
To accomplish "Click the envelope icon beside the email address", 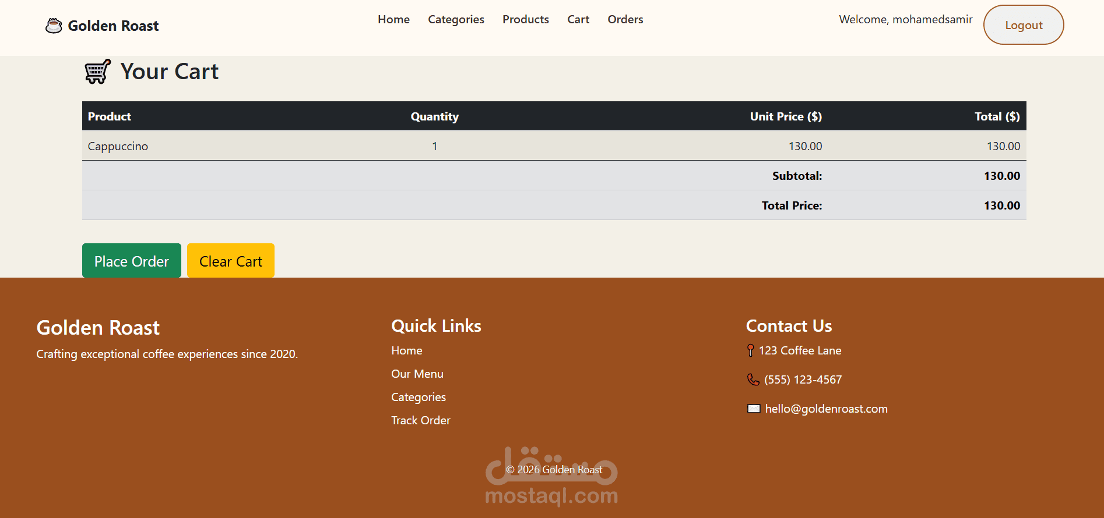I will click(754, 409).
